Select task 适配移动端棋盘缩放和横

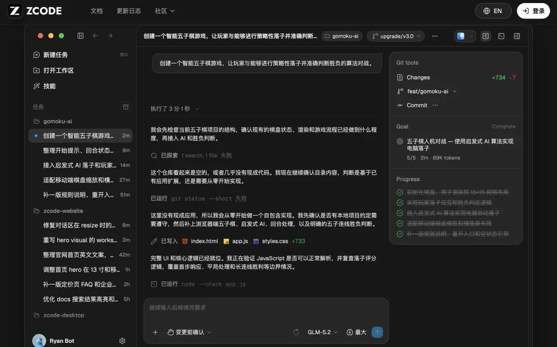80,180
